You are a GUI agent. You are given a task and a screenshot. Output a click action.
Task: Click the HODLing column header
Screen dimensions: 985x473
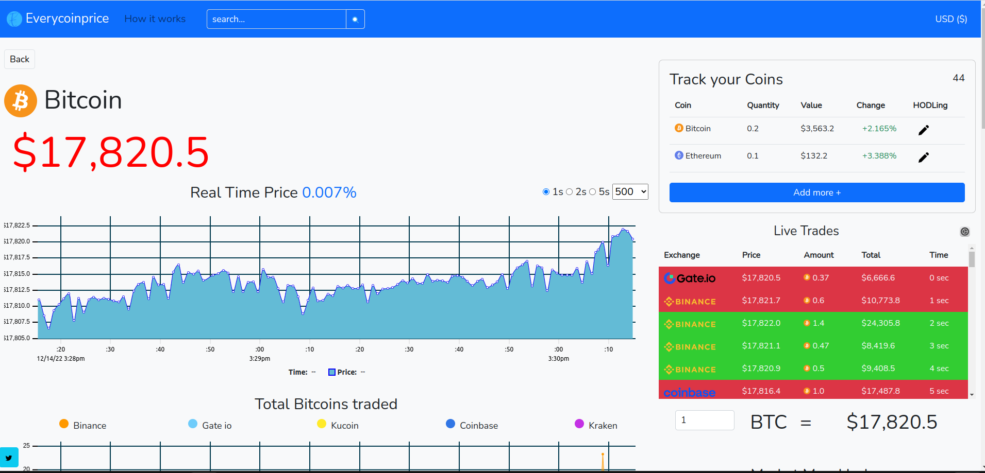[x=930, y=105]
